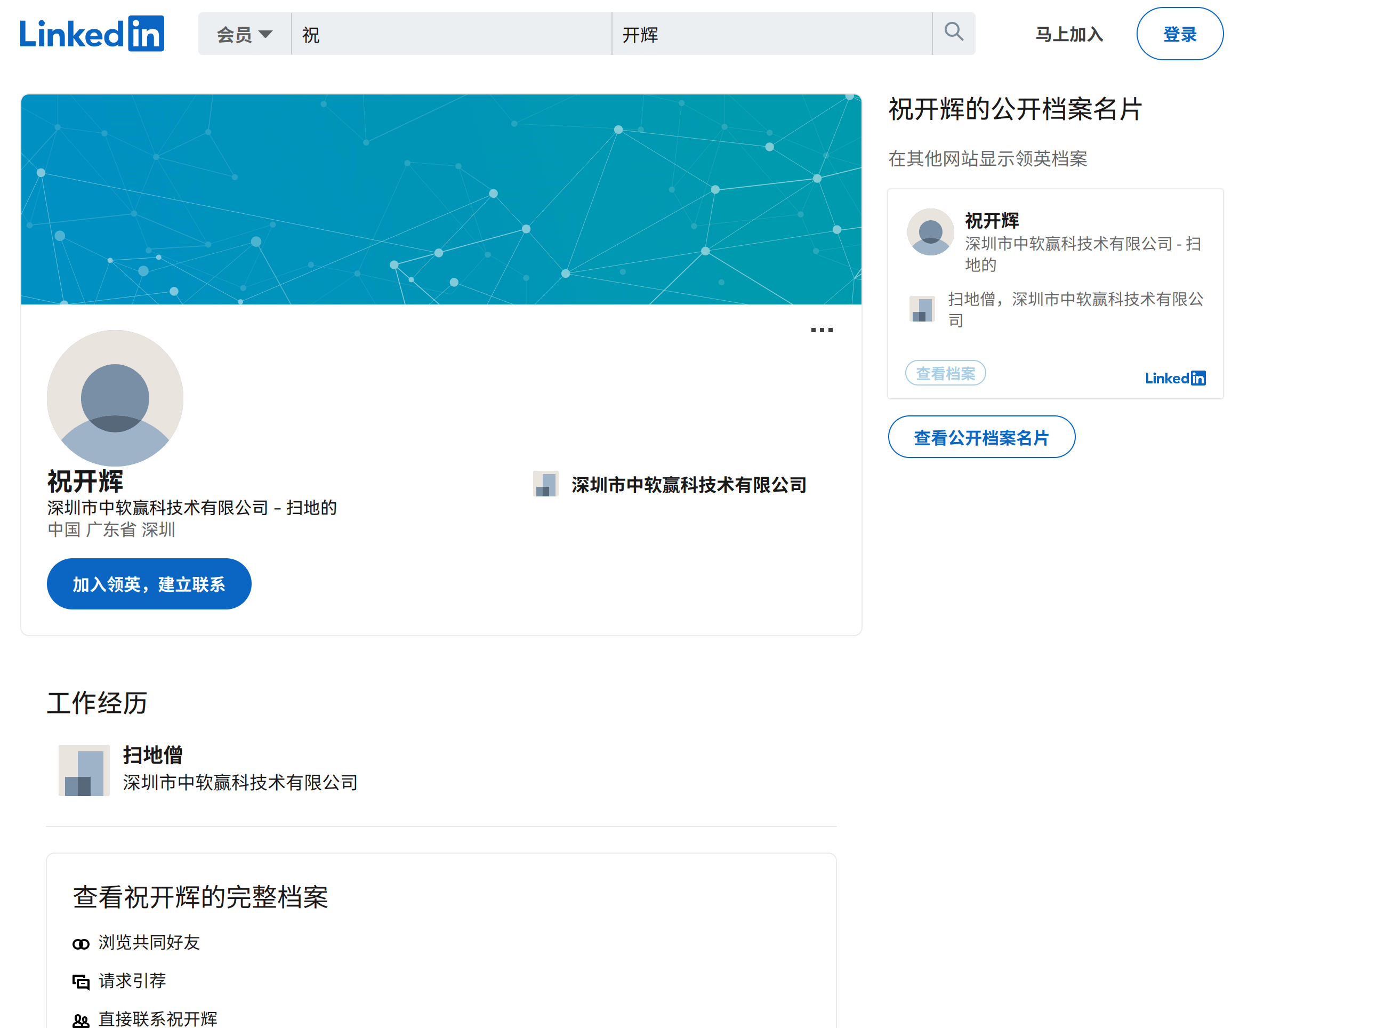Click the company logo next to 深圳市中软赢科技术有限公司

click(545, 484)
